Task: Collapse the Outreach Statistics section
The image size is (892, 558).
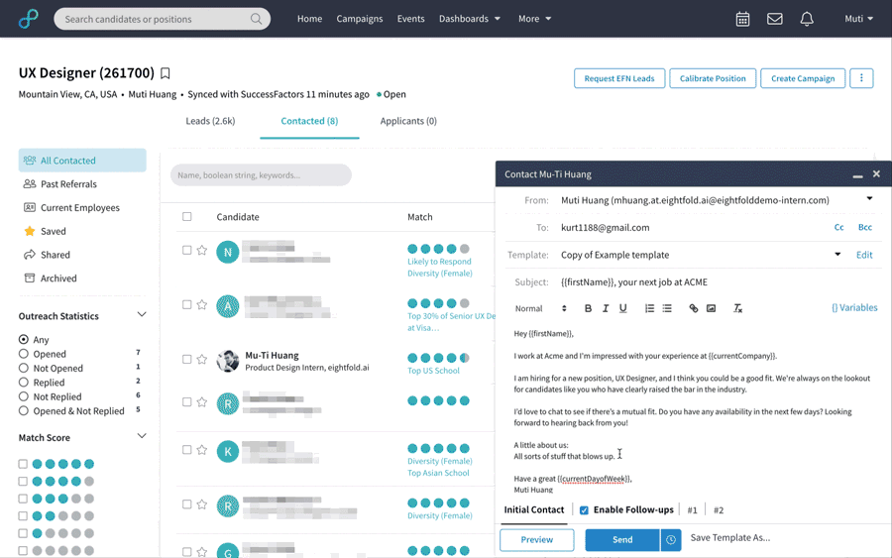Action: [x=142, y=314]
